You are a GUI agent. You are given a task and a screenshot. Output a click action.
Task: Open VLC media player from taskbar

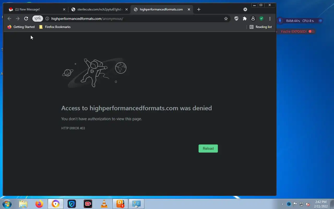(x=104, y=204)
